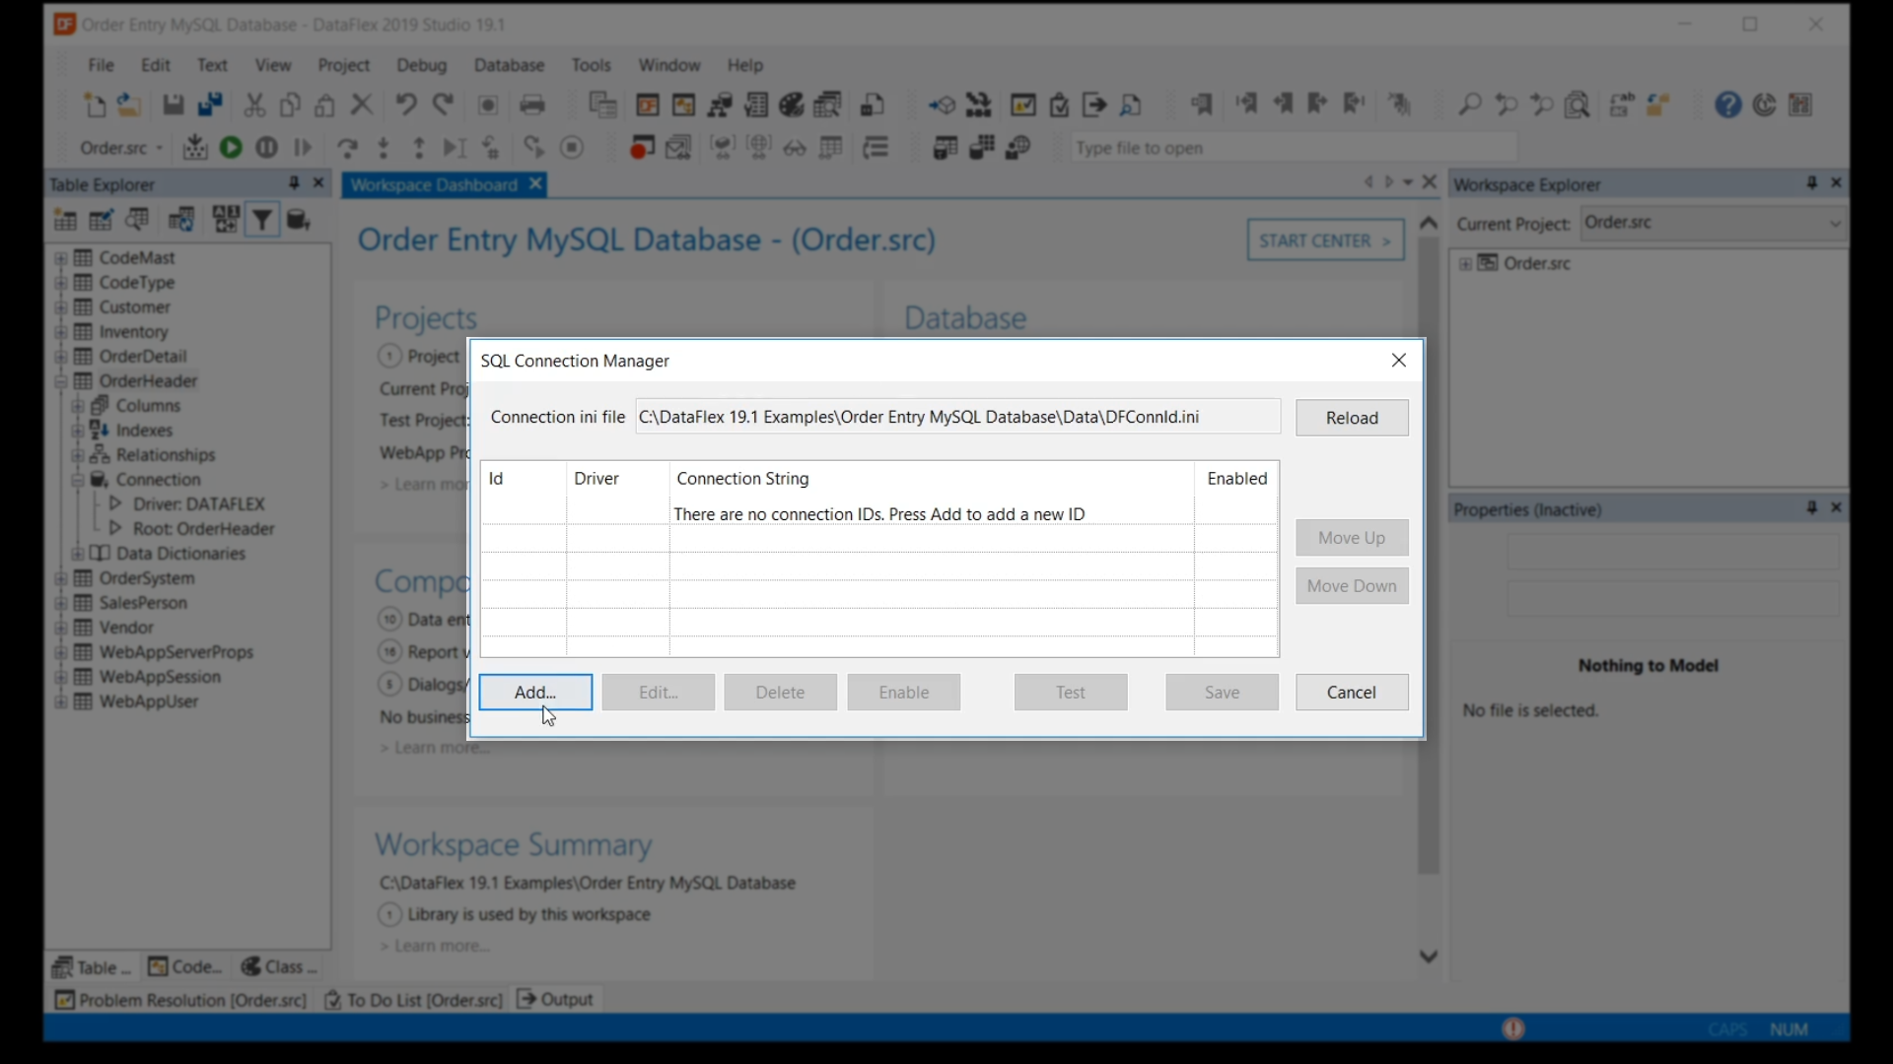Click the dashboard vertical scrollbar down arrow
The image size is (1893, 1064).
click(1428, 956)
